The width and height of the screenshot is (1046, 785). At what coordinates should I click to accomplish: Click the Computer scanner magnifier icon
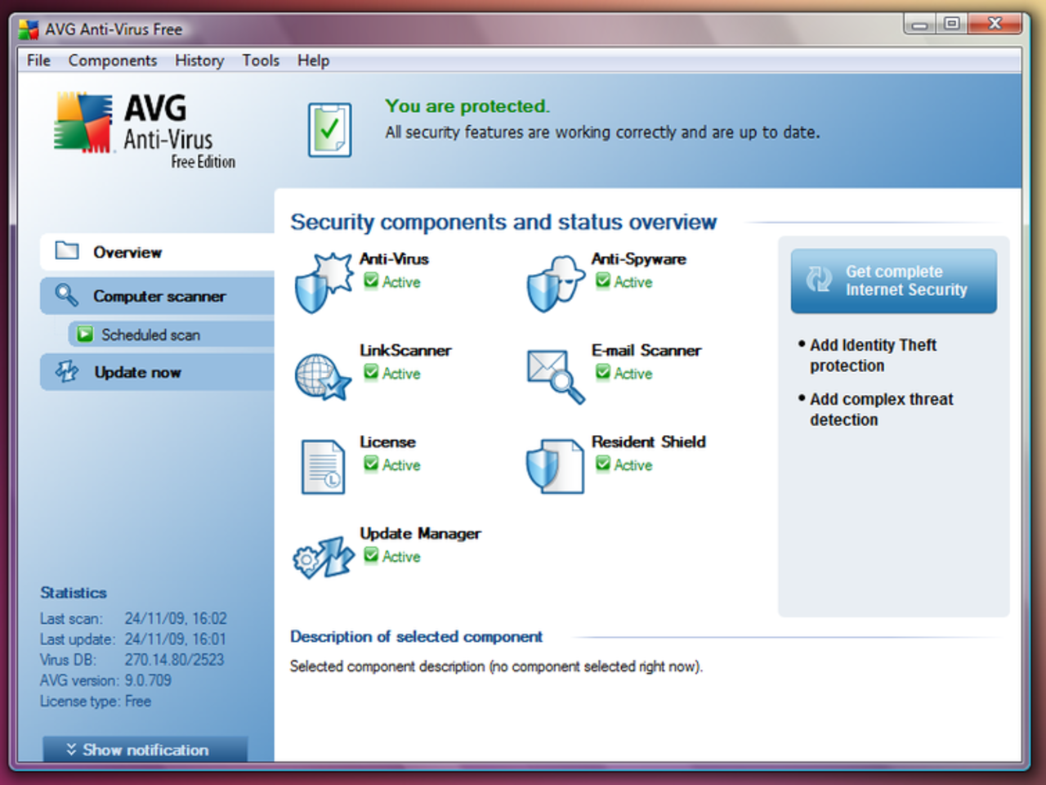pyautogui.click(x=65, y=296)
